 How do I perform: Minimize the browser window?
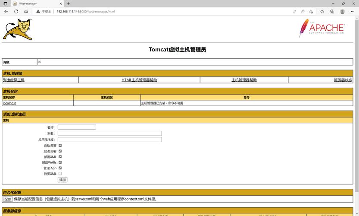(x=333, y=4)
